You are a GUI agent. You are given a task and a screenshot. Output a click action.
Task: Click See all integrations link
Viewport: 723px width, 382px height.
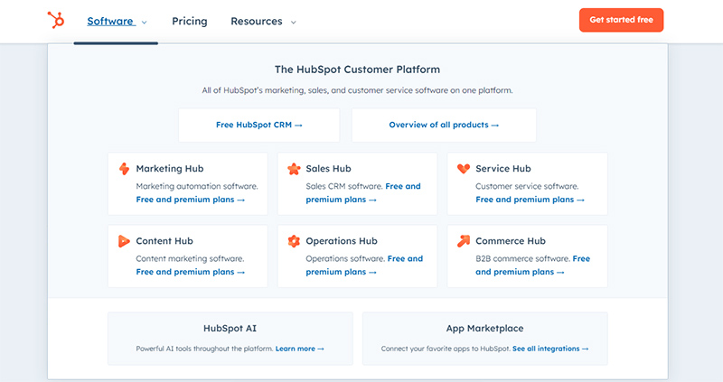tap(550, 349)
